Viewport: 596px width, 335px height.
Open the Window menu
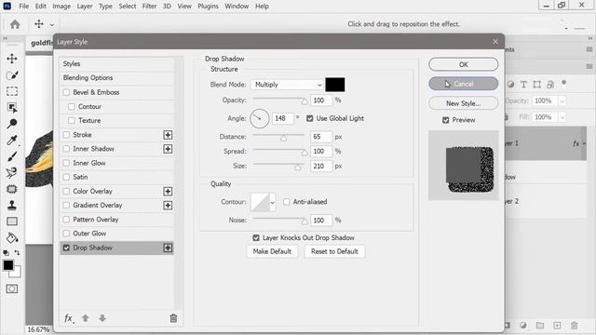(237, 7)
